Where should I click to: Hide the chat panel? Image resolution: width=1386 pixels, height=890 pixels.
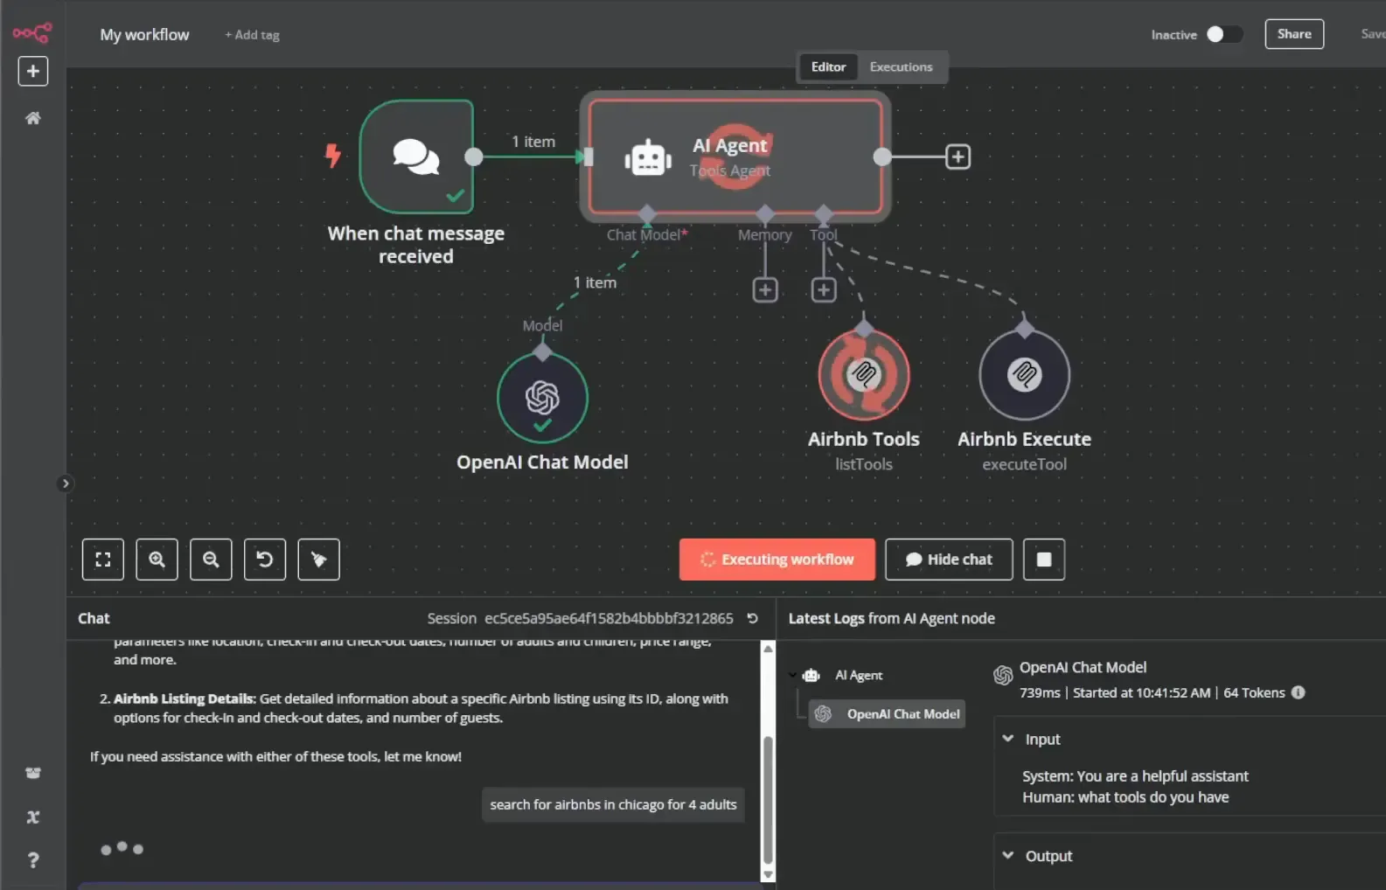coord(949,560)
